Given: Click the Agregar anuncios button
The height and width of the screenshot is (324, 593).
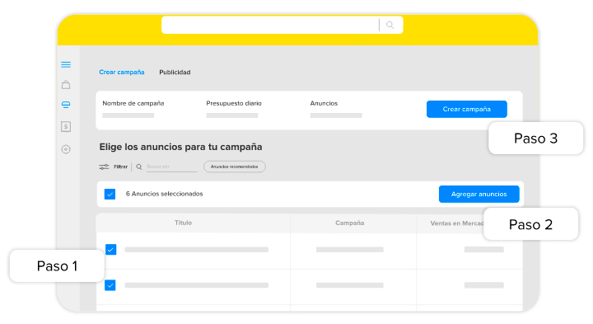Looking at the screenshot, I should [x=479, y=194].
